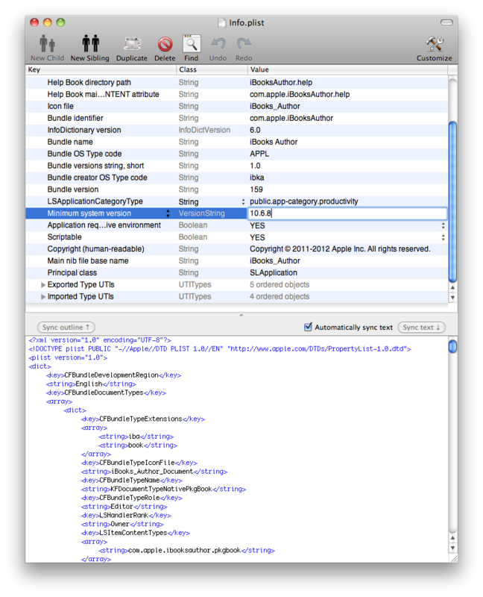
Task: Click the outline pane vertical scrollbar thumb
Action: [452, 201]
